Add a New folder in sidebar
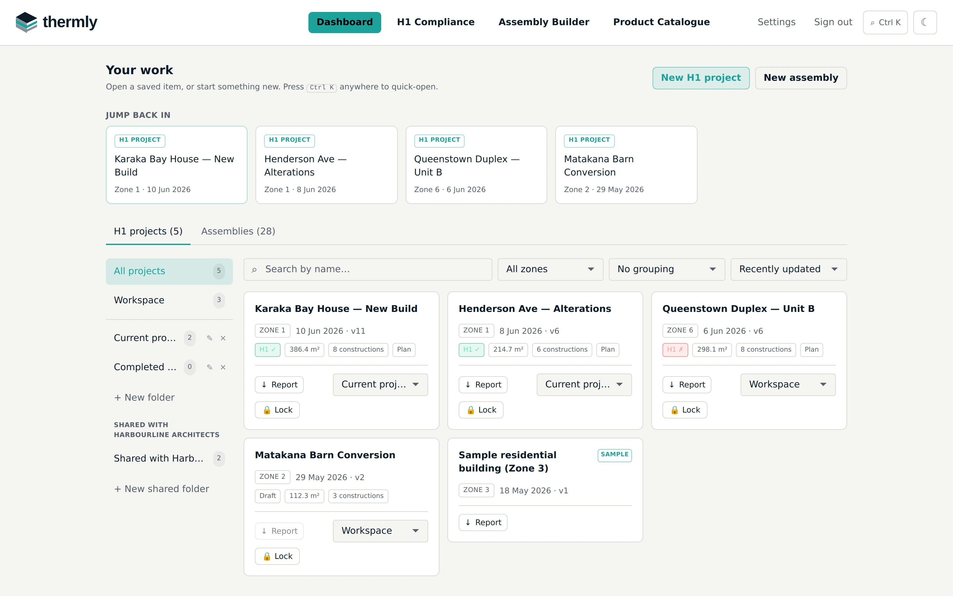Image resolution: width=953 pixels, height=596 pixels. click(144, 398)
